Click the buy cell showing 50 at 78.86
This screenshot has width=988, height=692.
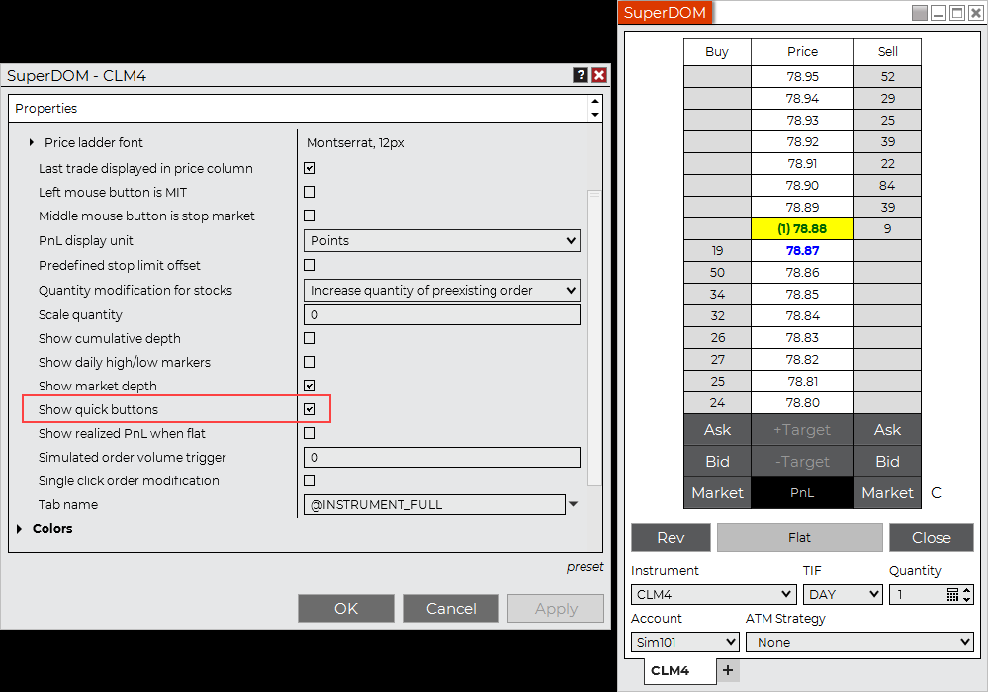717,272
